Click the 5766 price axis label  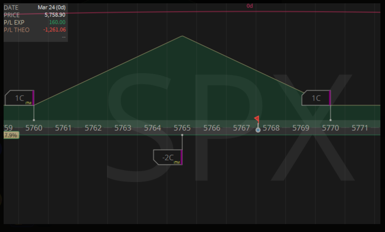pyautogui.click(x=212, y=128)
